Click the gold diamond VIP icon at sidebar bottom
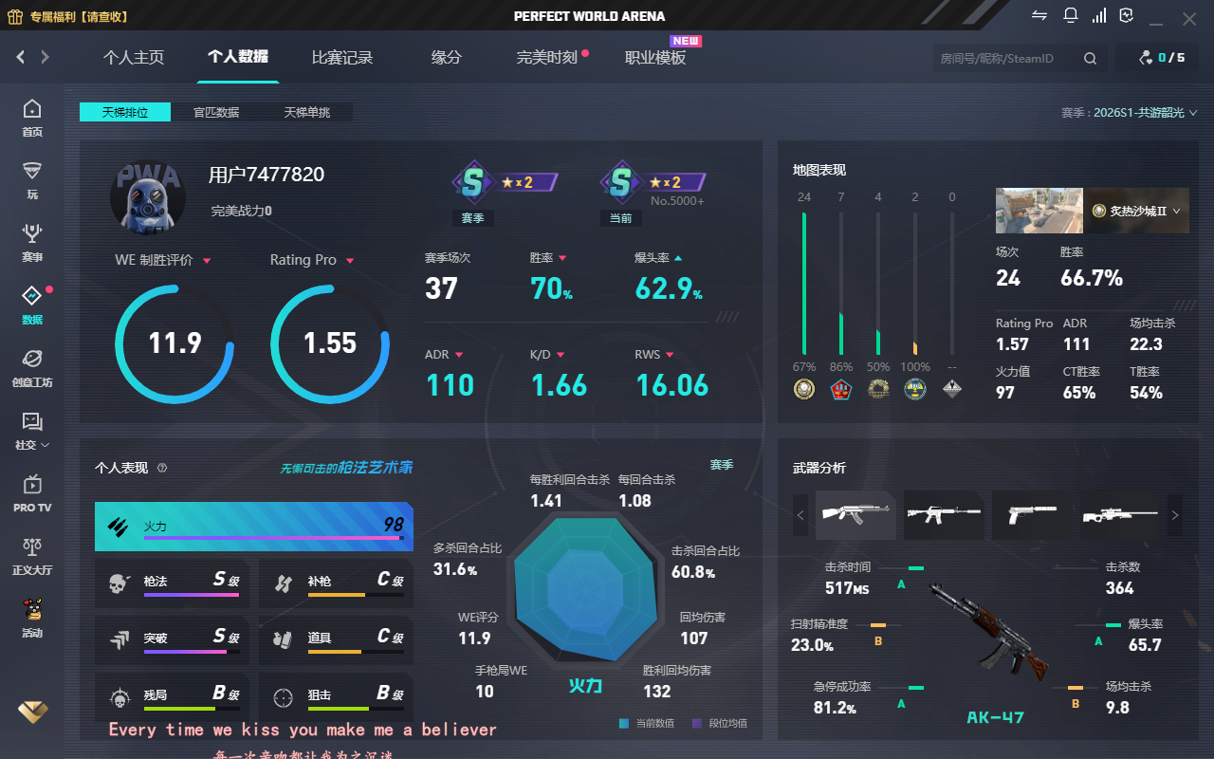Viewport: 1214px width, 759px height. (32, 712)
